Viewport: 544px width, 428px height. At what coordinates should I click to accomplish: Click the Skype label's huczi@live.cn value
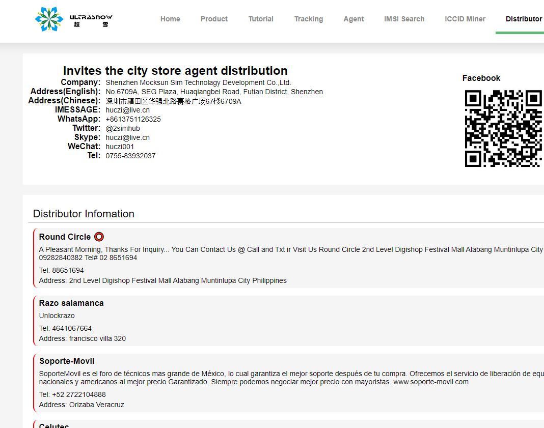coord(128,137)
